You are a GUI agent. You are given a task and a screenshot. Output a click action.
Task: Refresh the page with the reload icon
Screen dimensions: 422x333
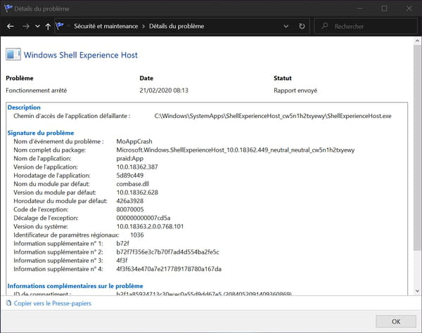pos(302,26)
